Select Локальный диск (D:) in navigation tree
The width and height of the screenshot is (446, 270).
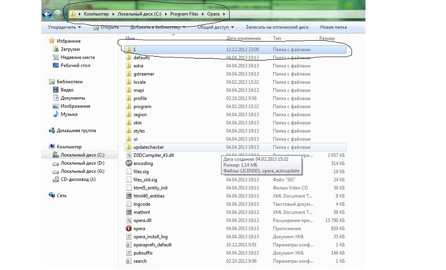(x=83, y=163)
